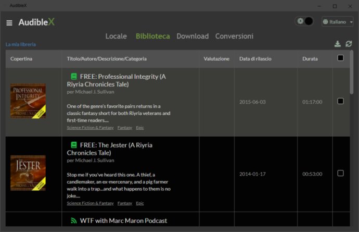
Task: Click The Jester description text
Action: (x=119, y=185)
